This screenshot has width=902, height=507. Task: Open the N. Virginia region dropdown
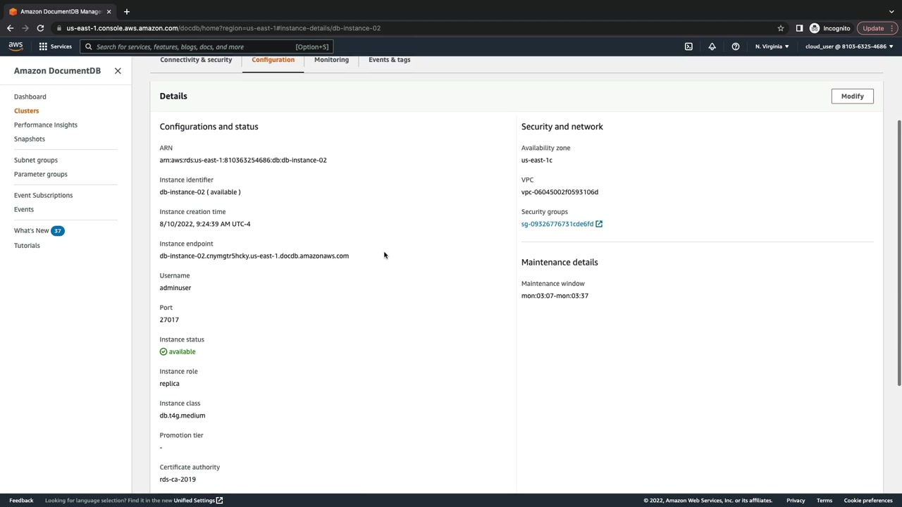point(772,46)
